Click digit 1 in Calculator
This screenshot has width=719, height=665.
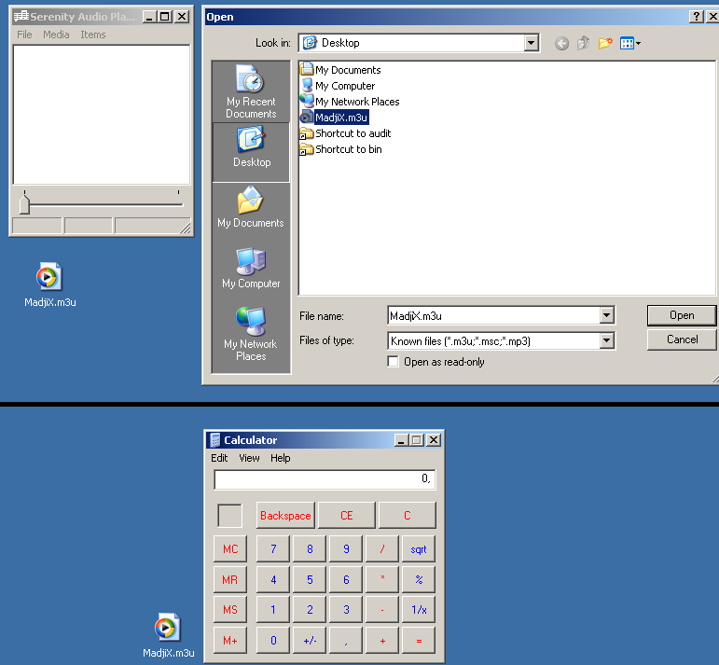[273, 610]
